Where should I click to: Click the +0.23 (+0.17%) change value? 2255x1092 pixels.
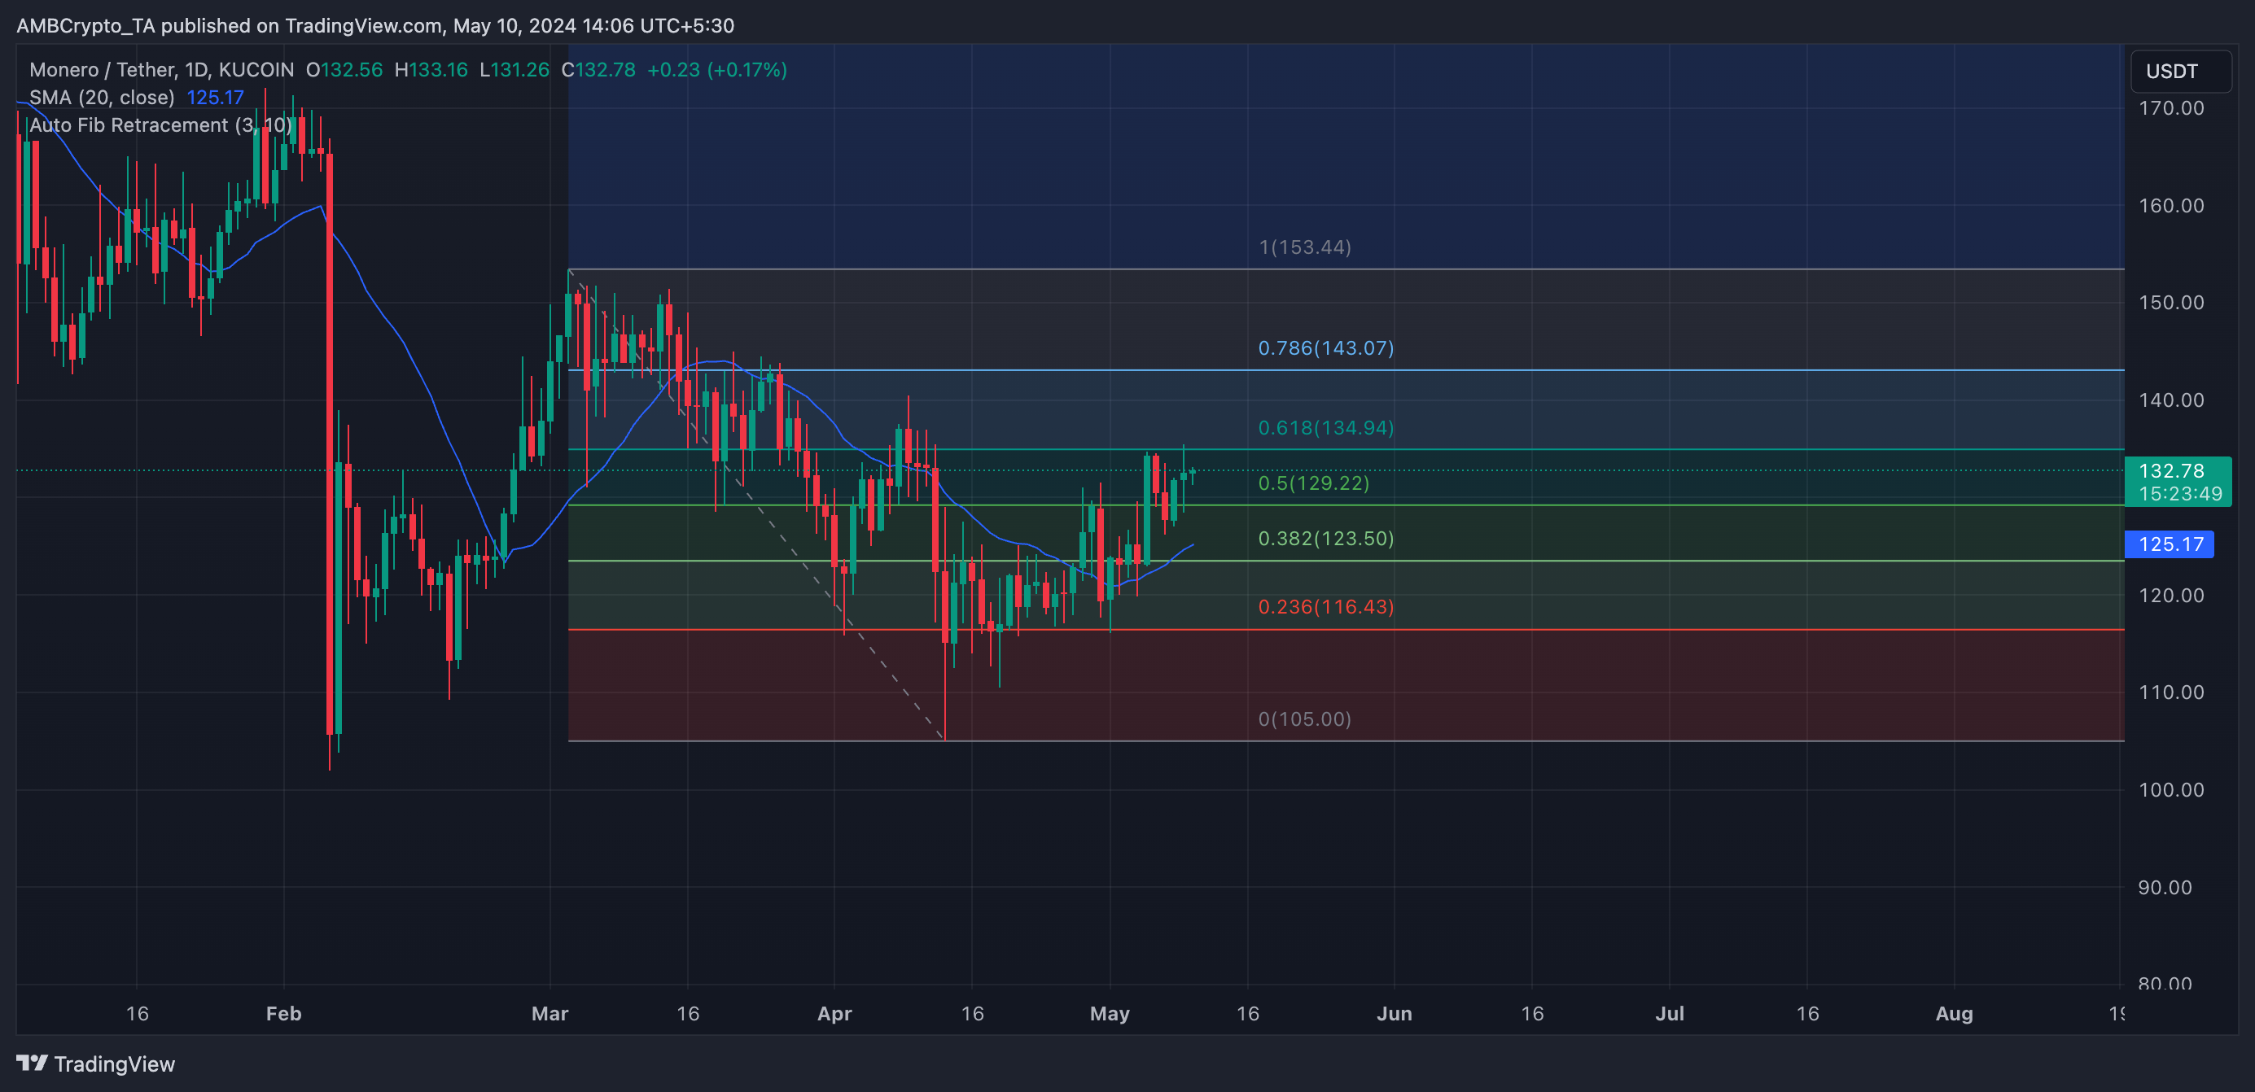717,70
